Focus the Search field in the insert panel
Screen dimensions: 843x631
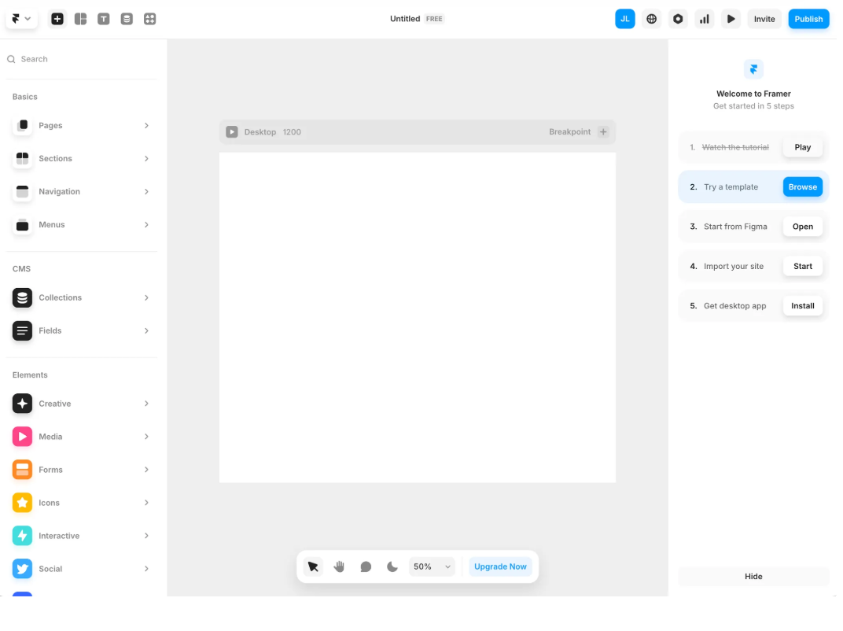point(82,59)
